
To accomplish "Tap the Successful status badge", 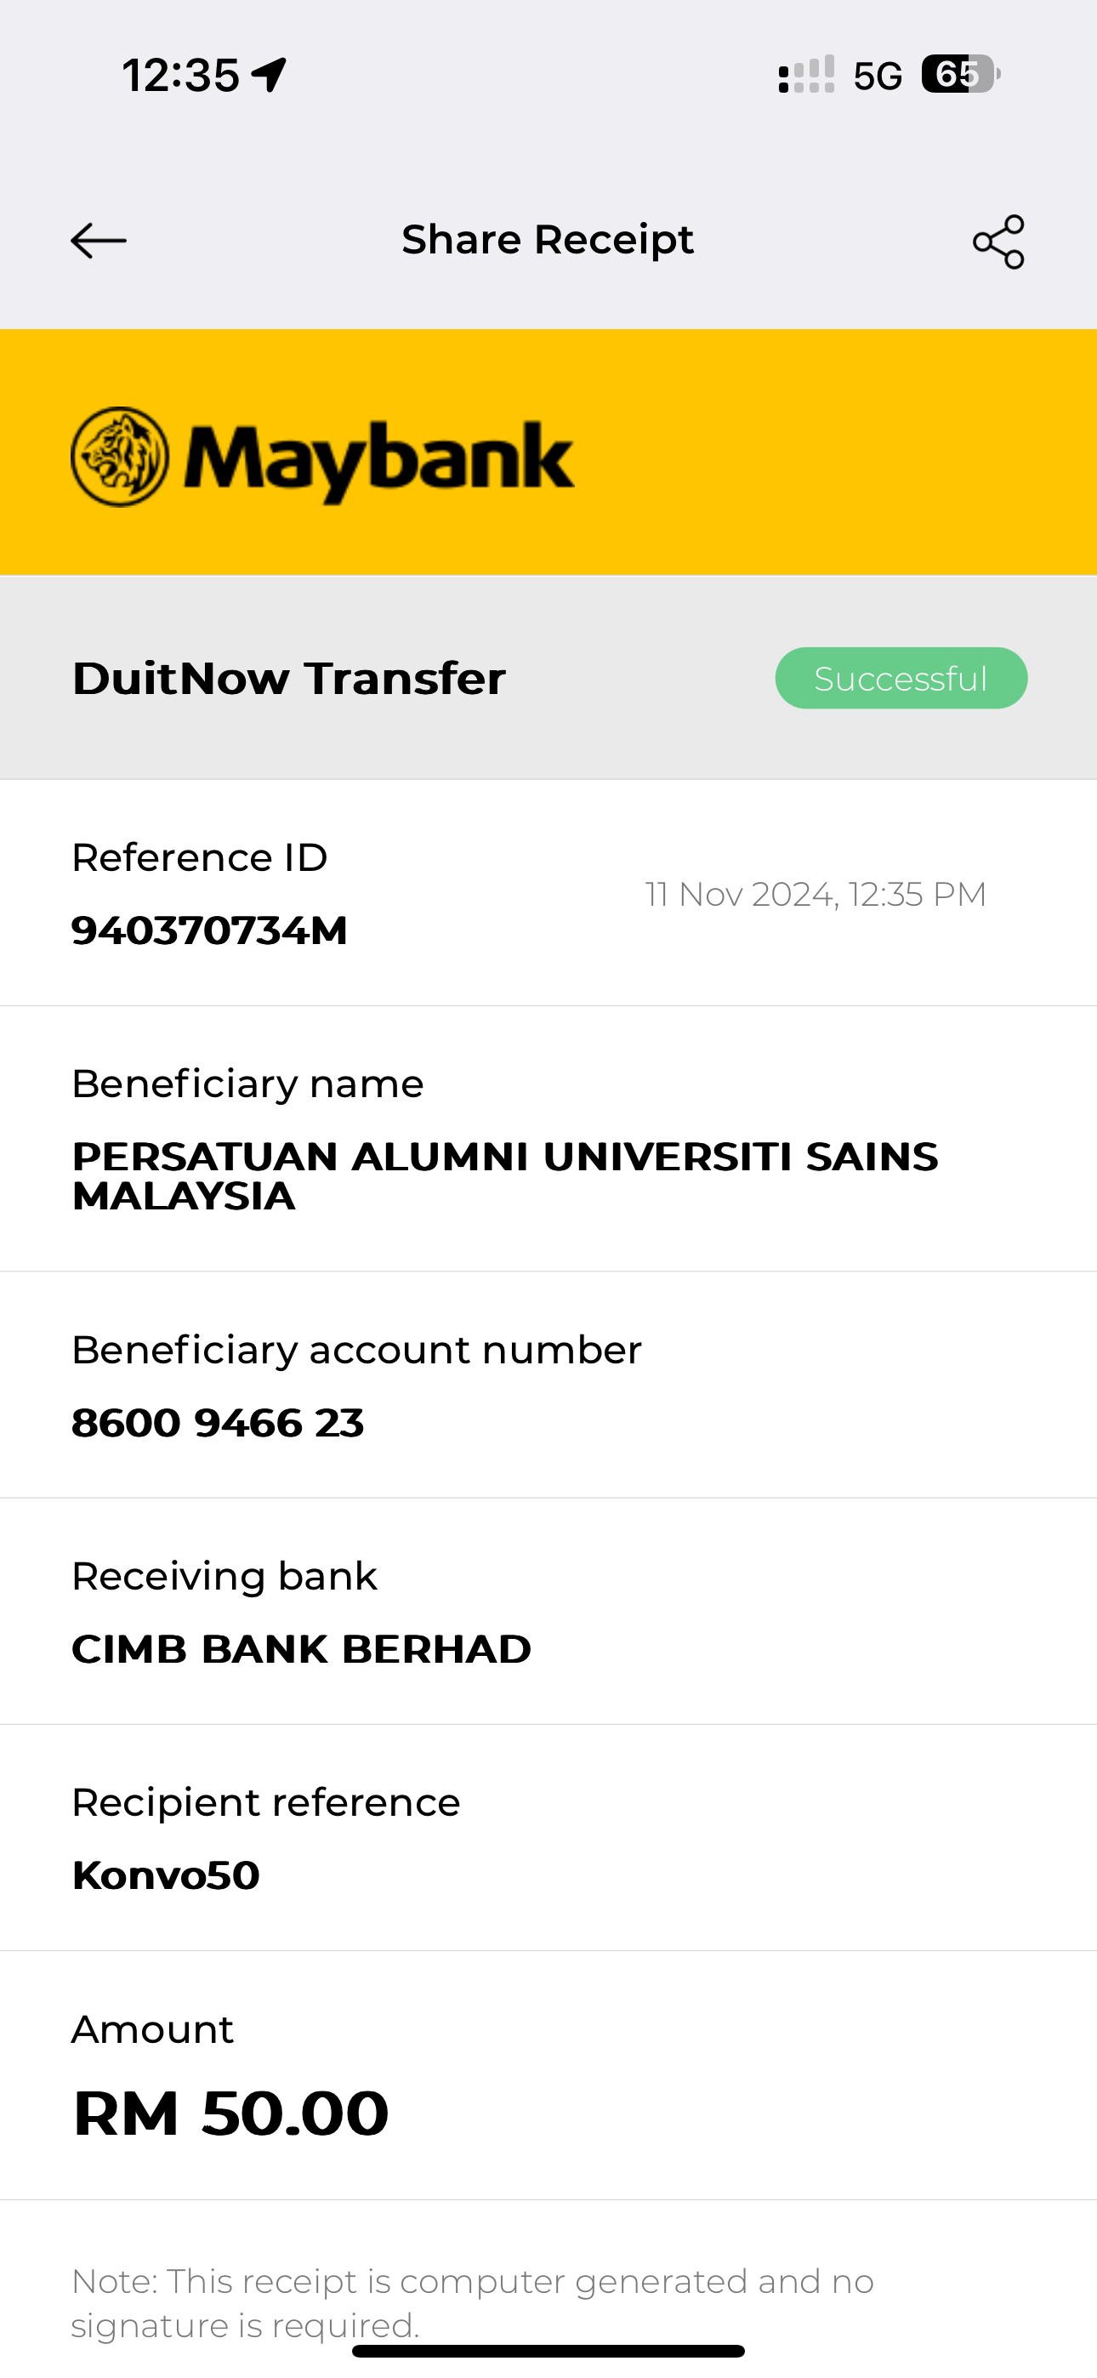I will click(x=901, y=679).
